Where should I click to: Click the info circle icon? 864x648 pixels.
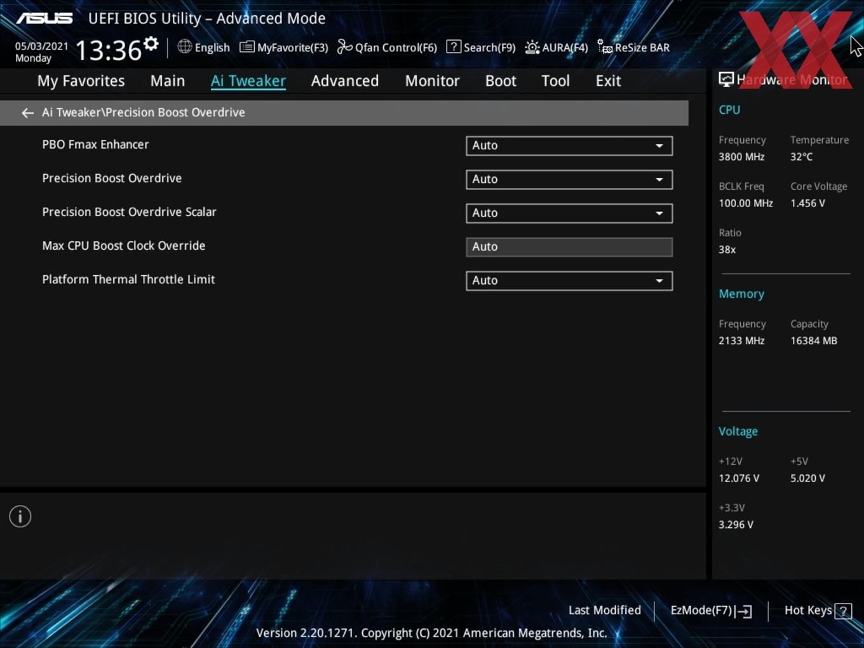pos(20,516)
